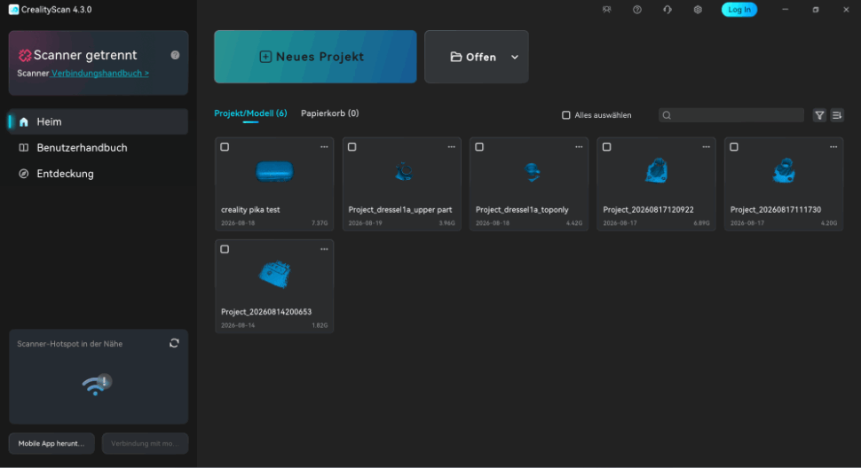Toggle Alles auswählen checkbox
The image size is (861, 468).
tap(566, 115)
